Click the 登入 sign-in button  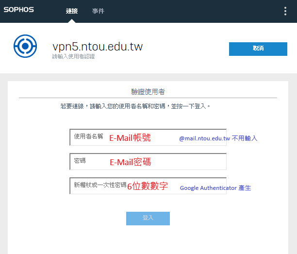(148, 218)
